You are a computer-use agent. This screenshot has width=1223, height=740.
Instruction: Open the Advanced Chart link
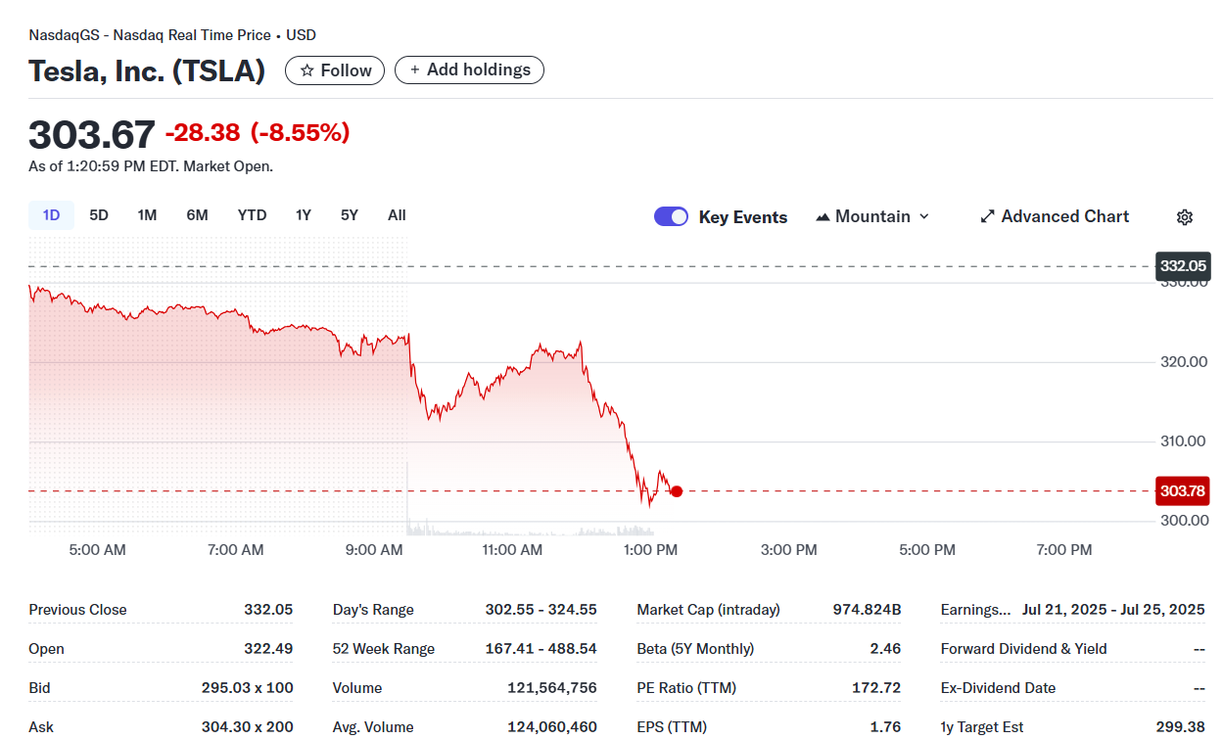1064,216
